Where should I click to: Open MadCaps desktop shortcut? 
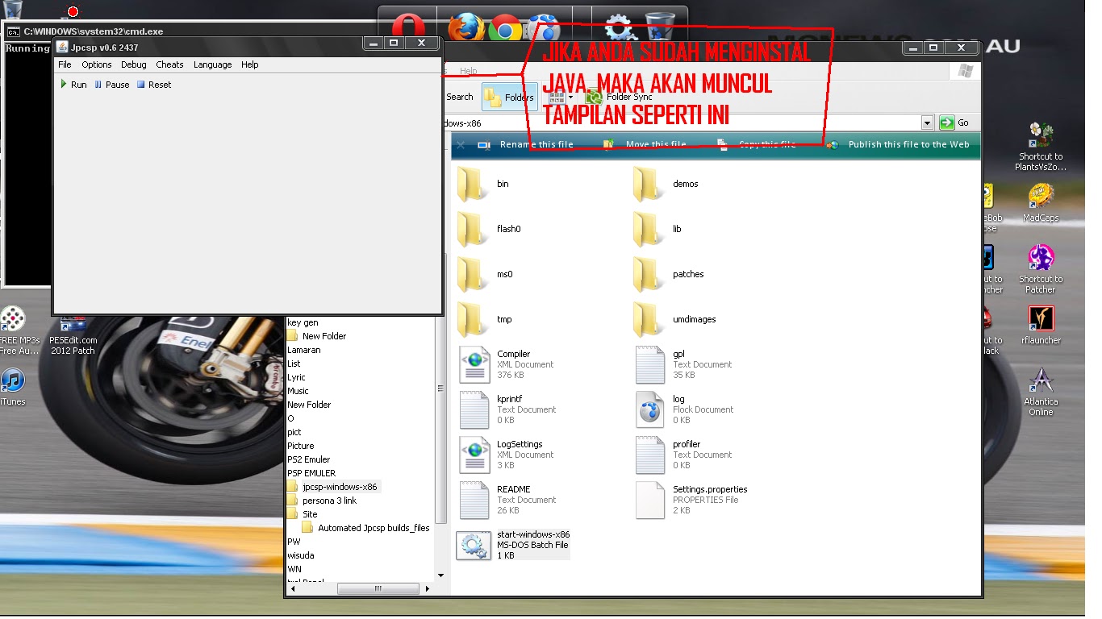click(x=1041, y=202)
